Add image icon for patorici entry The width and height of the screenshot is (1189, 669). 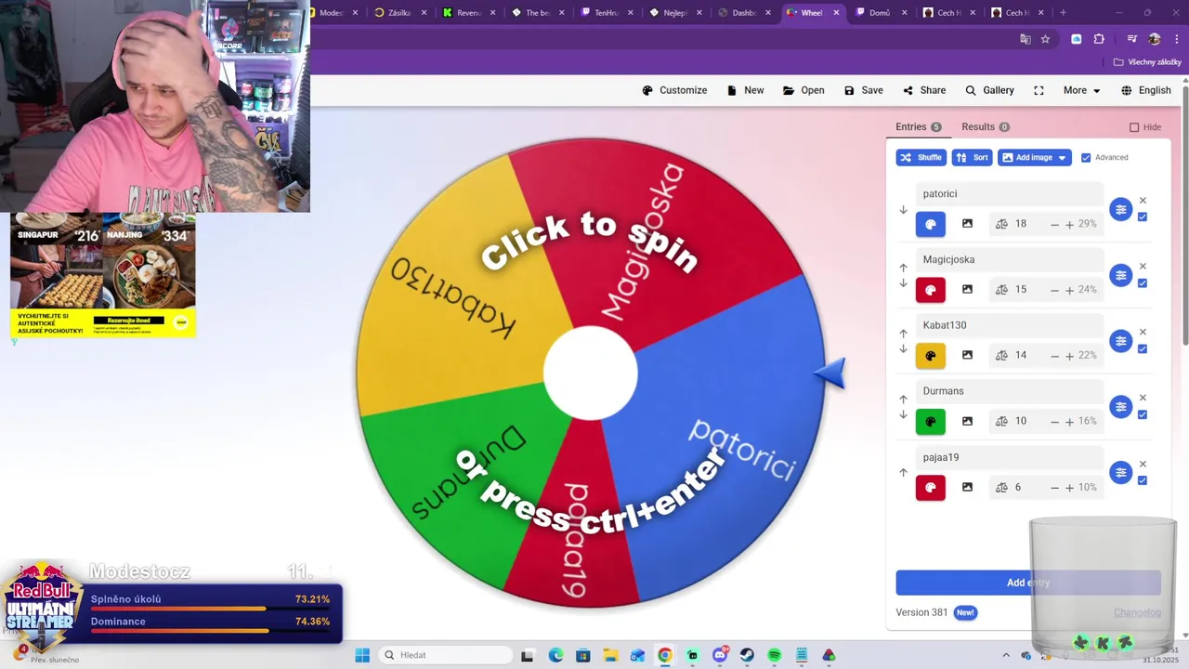click(x=967, y=224)
